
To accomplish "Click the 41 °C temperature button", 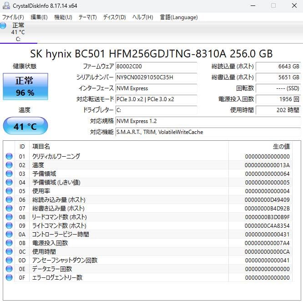I will point(25,126).
